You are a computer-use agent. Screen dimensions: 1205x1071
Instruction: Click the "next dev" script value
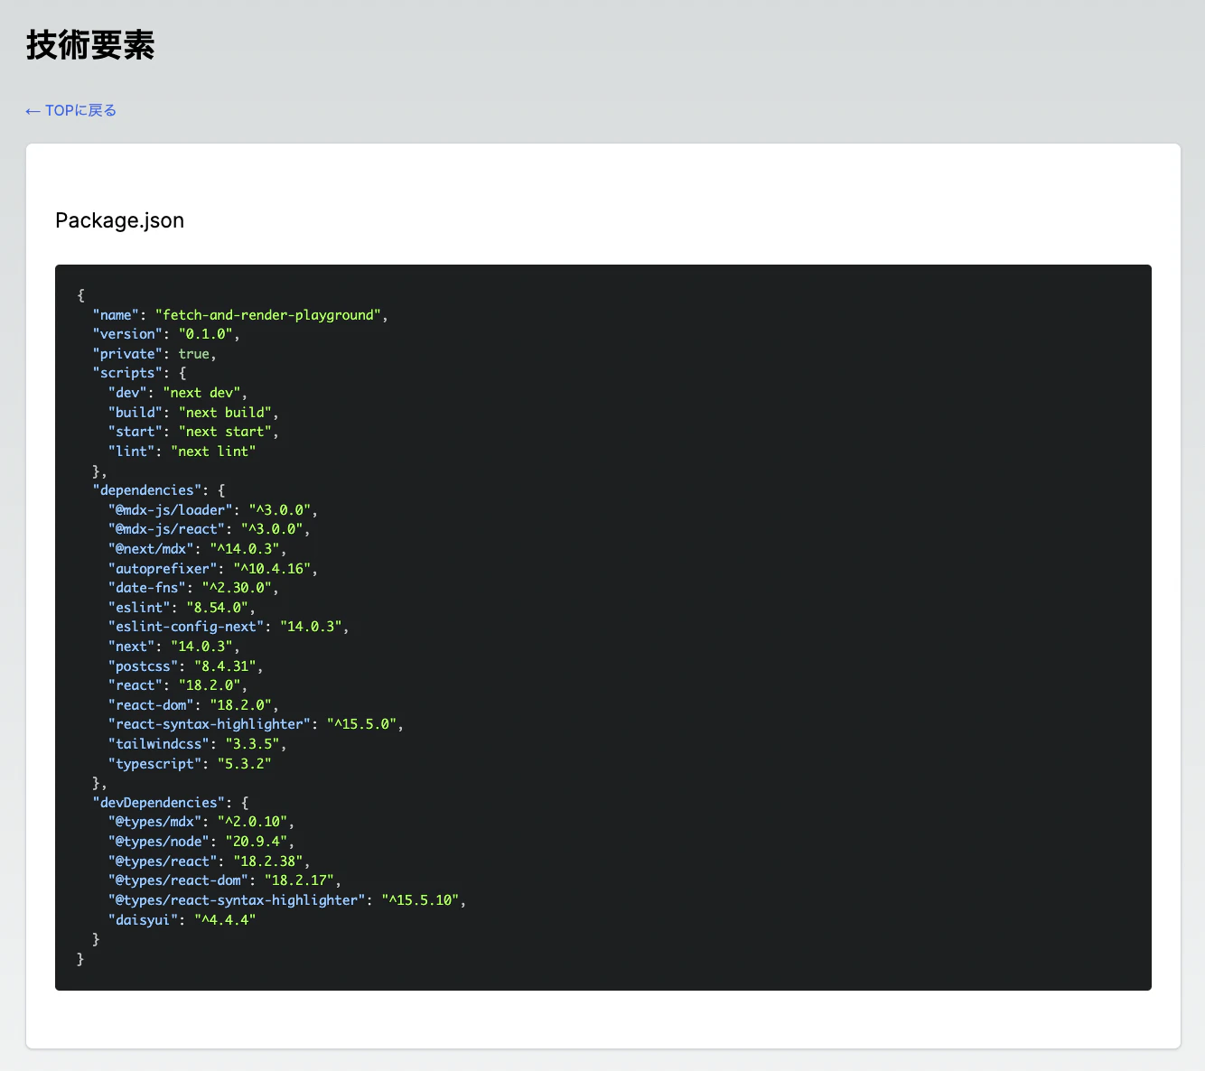click(x=201, y=393)
